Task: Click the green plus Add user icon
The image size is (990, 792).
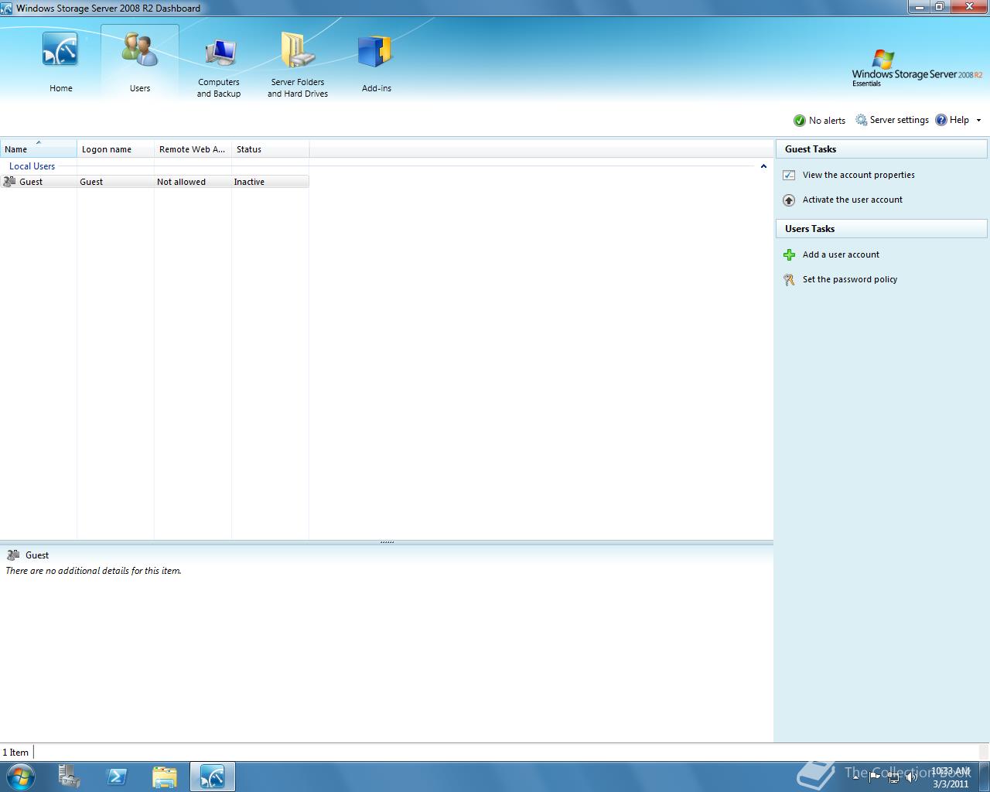Action: [x=789, y=254]
